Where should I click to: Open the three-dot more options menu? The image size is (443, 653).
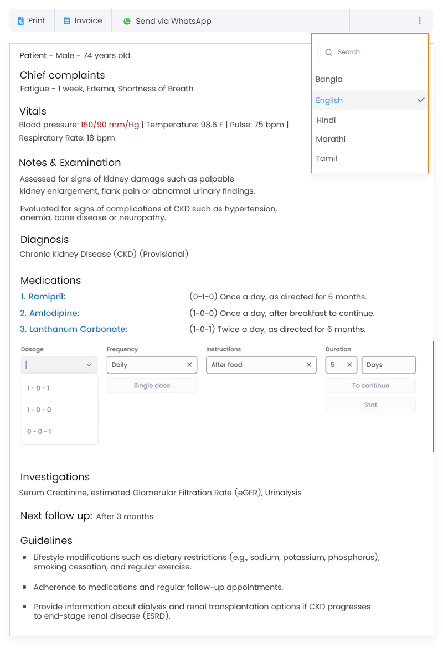[420, 21]
